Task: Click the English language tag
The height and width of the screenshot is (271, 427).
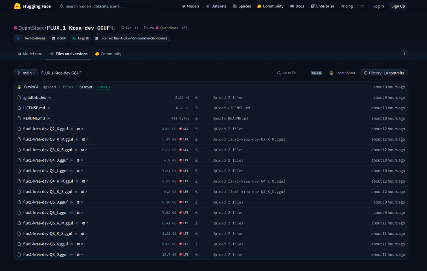Action: pyautogui.click(x=80, y=38)
